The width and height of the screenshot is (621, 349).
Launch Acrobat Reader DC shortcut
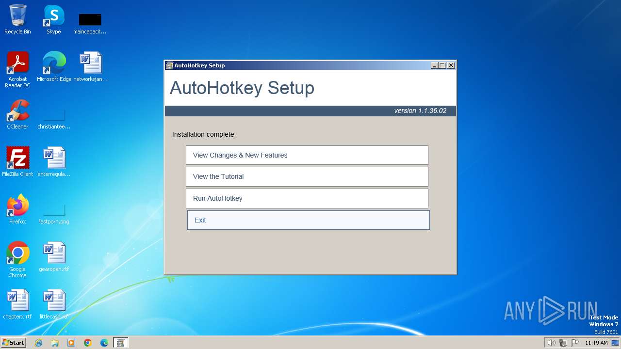pos(17,70)
